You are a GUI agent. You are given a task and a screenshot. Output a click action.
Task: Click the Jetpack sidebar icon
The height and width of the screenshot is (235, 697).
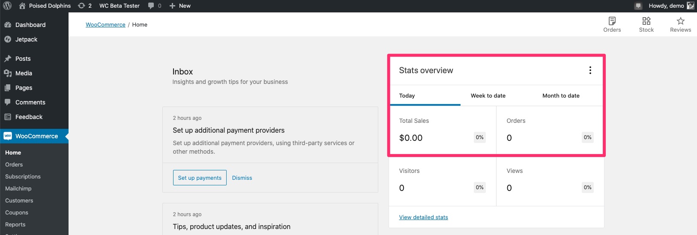click(x=8, y=39)
